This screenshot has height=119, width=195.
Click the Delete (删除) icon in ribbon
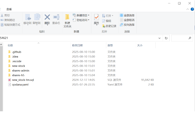coord(47,18)
